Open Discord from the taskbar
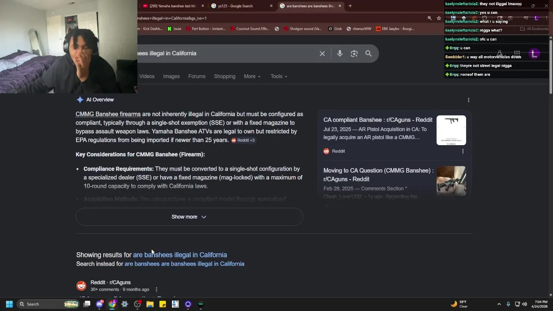The image size is (553, 311). [x=100, y=304]
